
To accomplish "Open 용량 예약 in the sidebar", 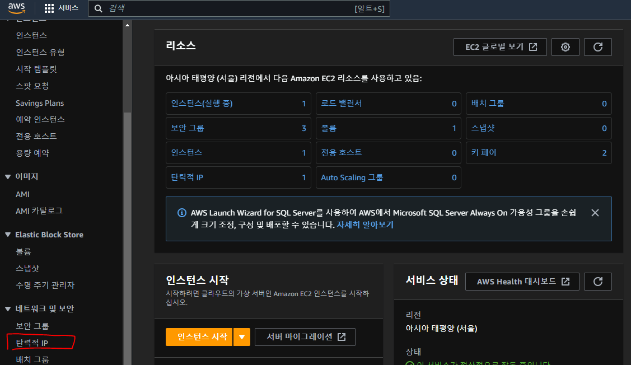I will pos(32,153).
